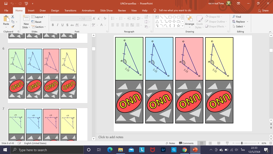The height and width of the screenshot is (154, 273).
Task: Open the Arrange menu button
Action: (190, 22)
